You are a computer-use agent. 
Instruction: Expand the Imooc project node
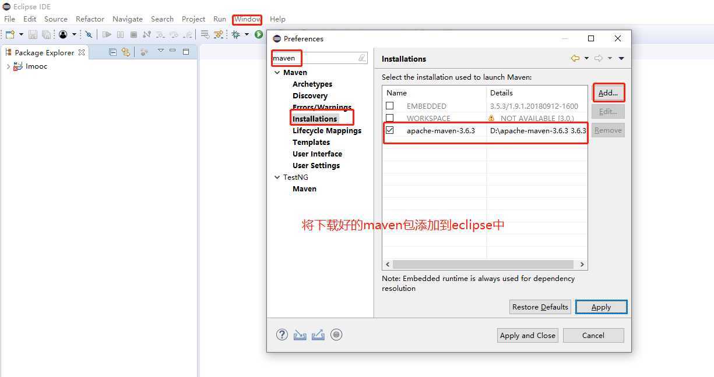point(8,66)
